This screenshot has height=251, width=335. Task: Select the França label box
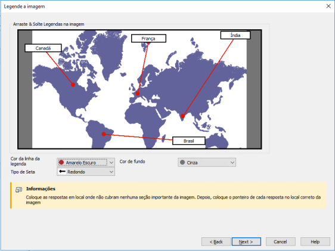(148, 38)
